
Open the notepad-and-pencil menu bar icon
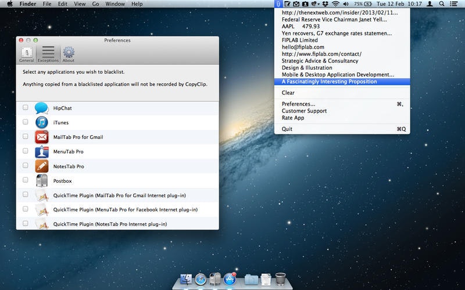pos(287,4)
